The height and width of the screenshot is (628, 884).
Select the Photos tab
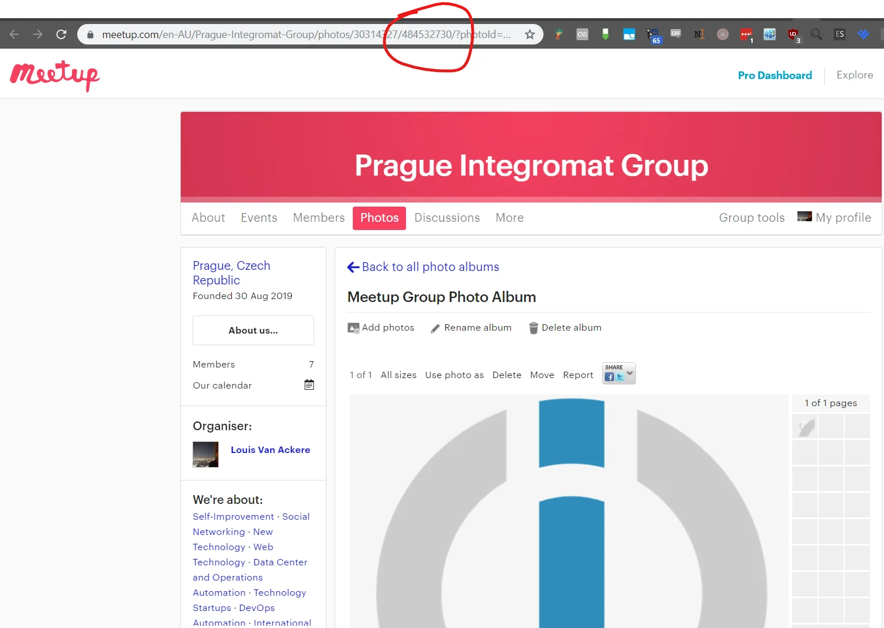point(380,218)
